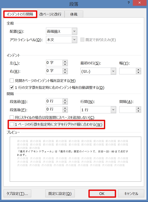Decrease 段落後 spacing with down arrow
The image size is (148, 202).
tap(65, 111)
